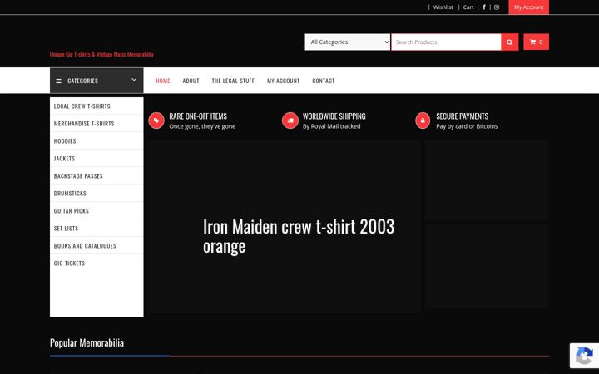Open the Instagram icon link
The image size is (599, 374).
[496, 7]
